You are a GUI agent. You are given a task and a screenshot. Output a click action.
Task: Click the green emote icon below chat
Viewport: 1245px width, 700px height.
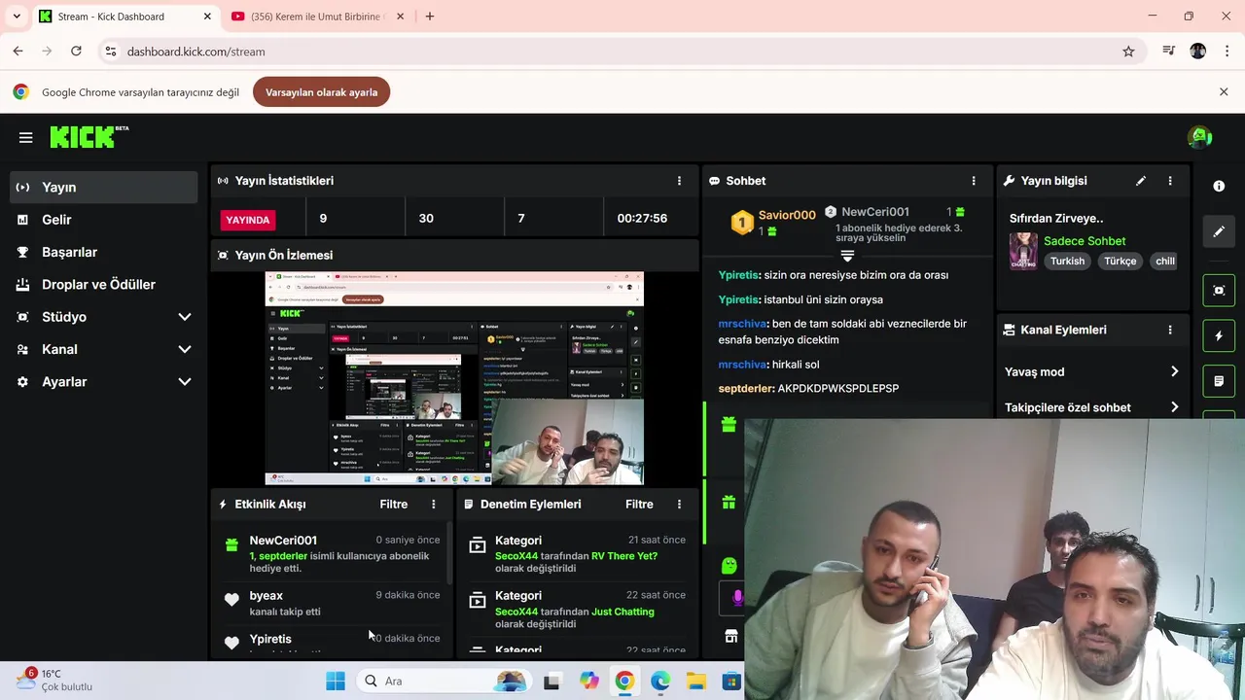[x=729, y=565]
